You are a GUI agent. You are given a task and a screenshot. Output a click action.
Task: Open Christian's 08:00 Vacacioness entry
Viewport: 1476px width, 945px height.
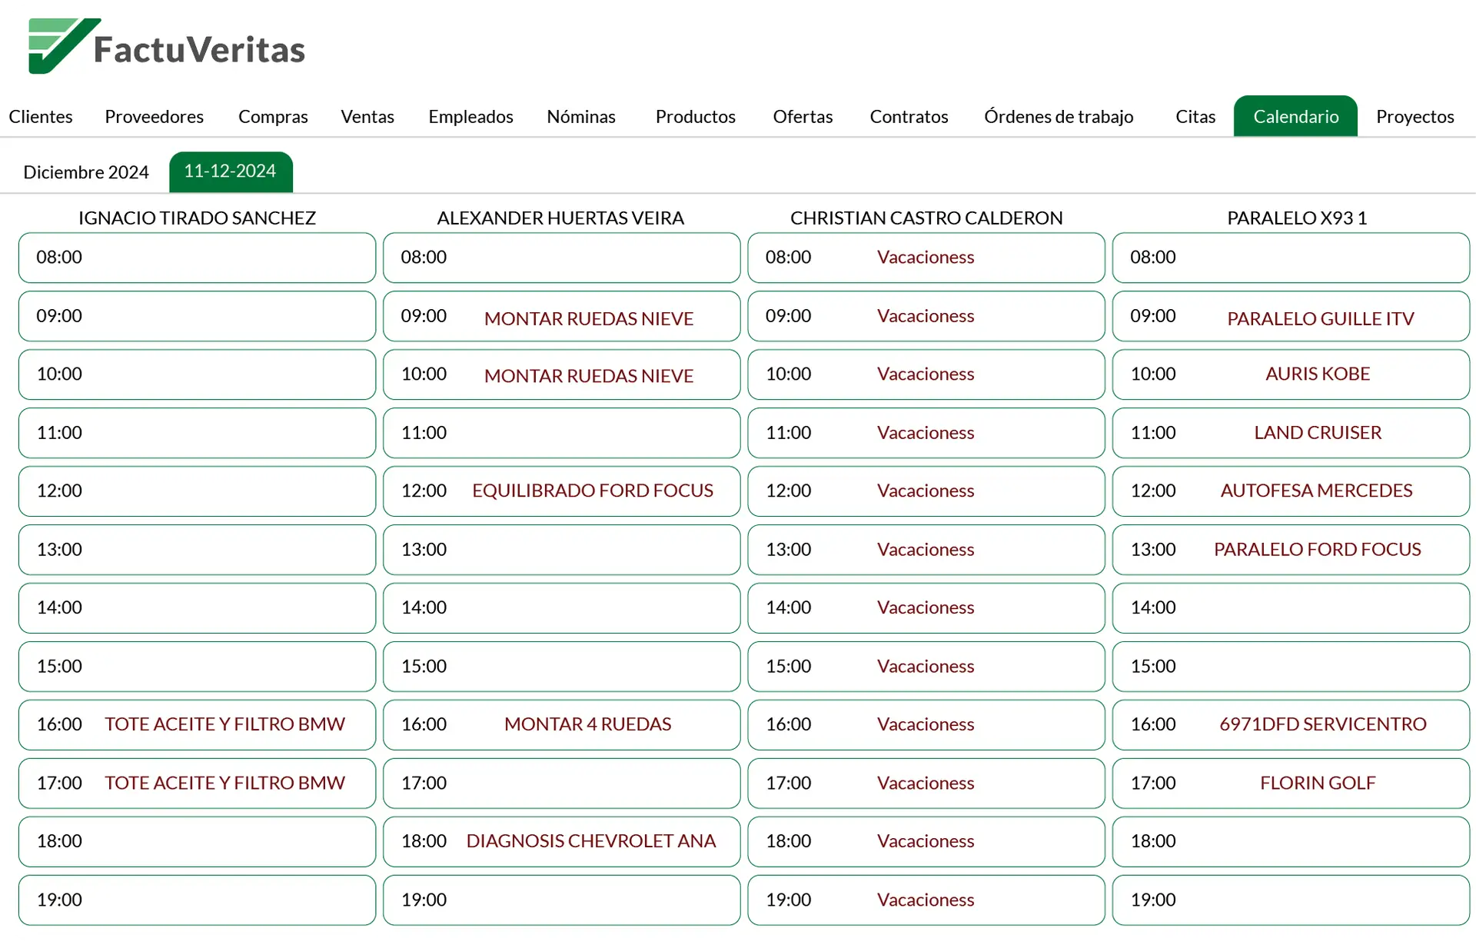(926, 258)
